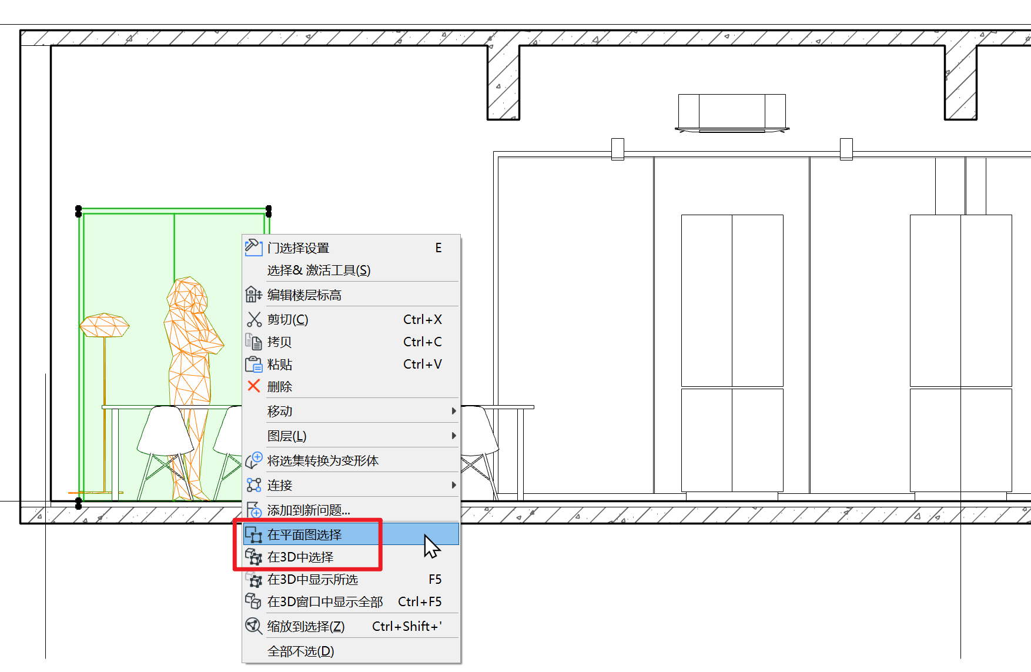The width and height of the screenshot is (1031, 672).
Task: Click the red 删除 X icon
Action: pyautogui.click(x=253, y=386)
